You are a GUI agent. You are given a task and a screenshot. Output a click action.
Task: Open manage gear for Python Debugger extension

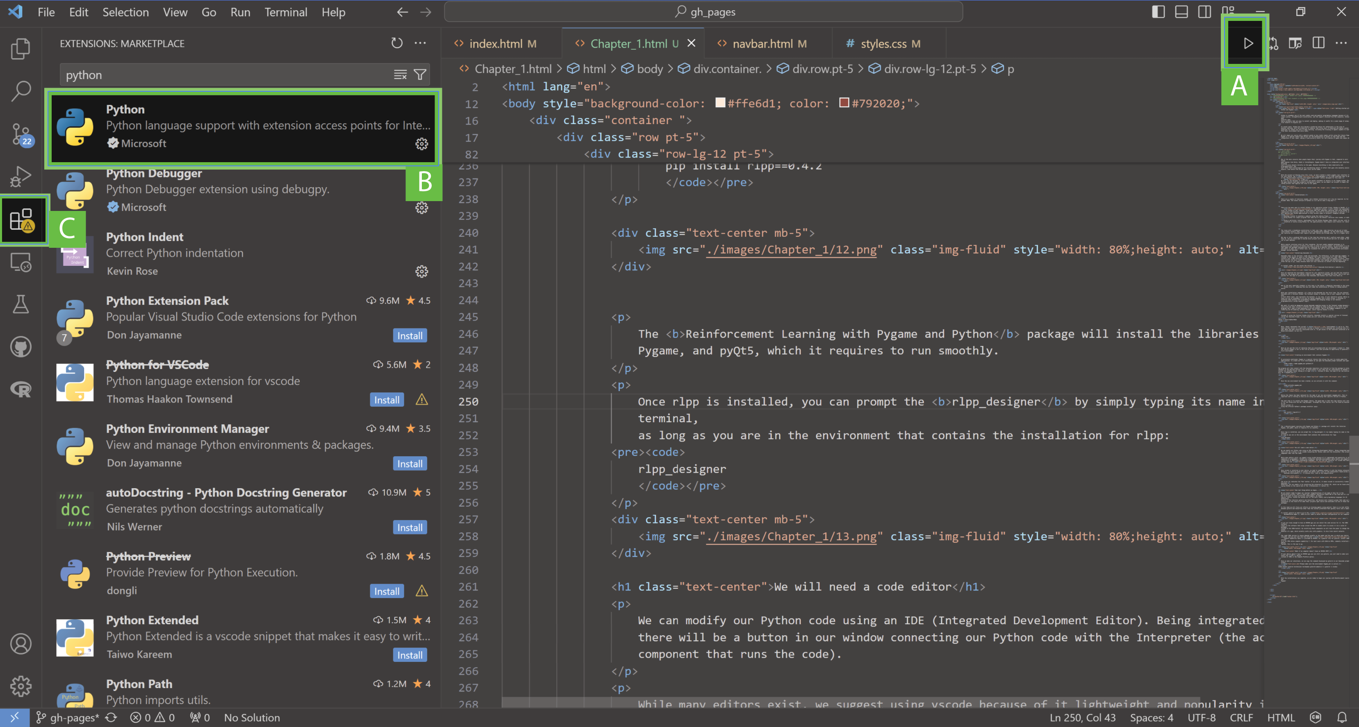(421, 208)
